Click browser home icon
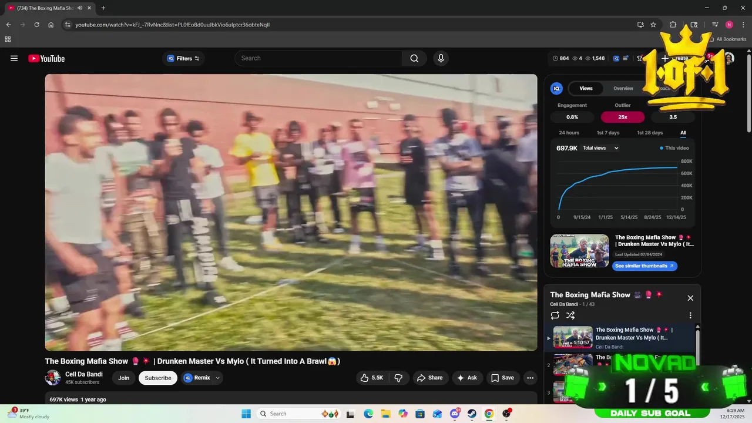752x423 pixels. coord(51,25)
